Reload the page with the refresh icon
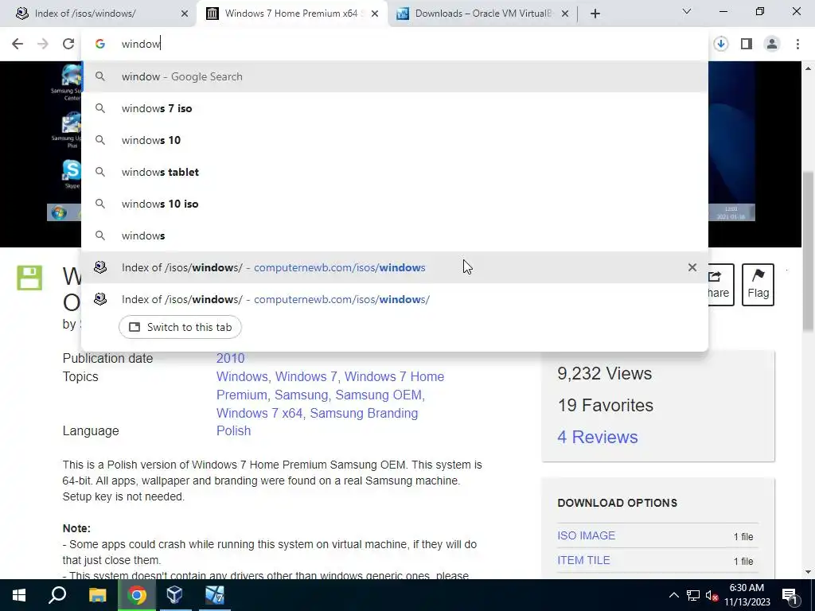This screenshot has height=611, width=815. [68, 44]
